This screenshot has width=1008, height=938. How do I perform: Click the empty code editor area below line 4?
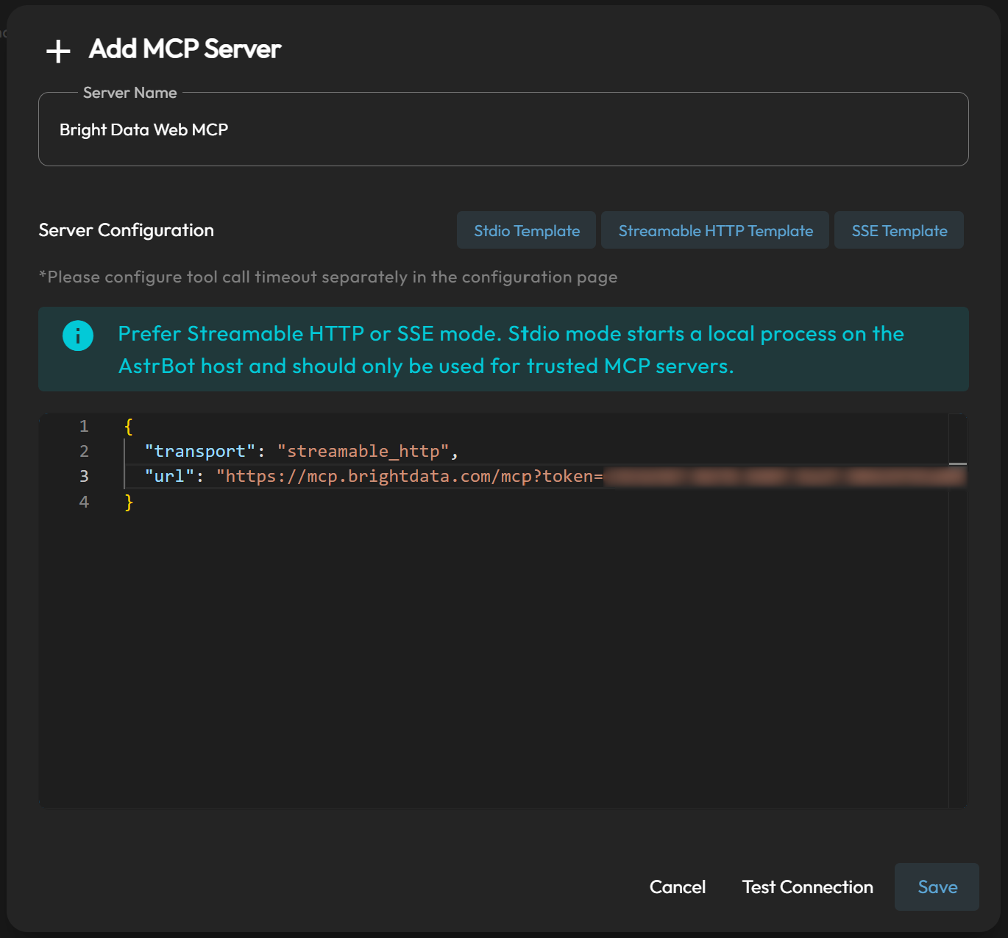493,658
